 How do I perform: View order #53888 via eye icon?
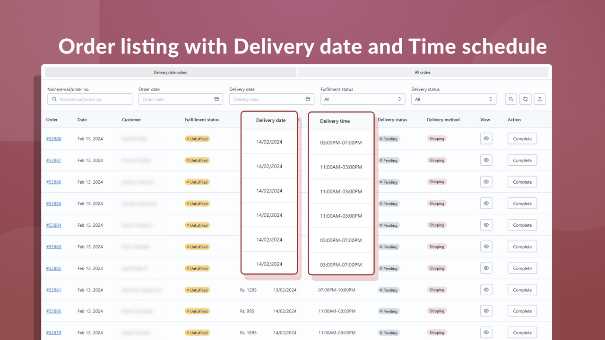(486, 138)
